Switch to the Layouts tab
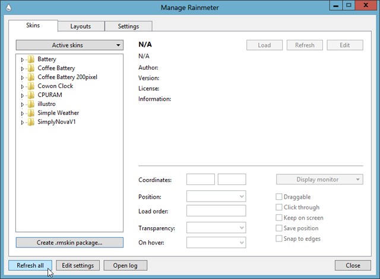The width and height of the screenshot is (380, 279). click(x=81, y=26)
